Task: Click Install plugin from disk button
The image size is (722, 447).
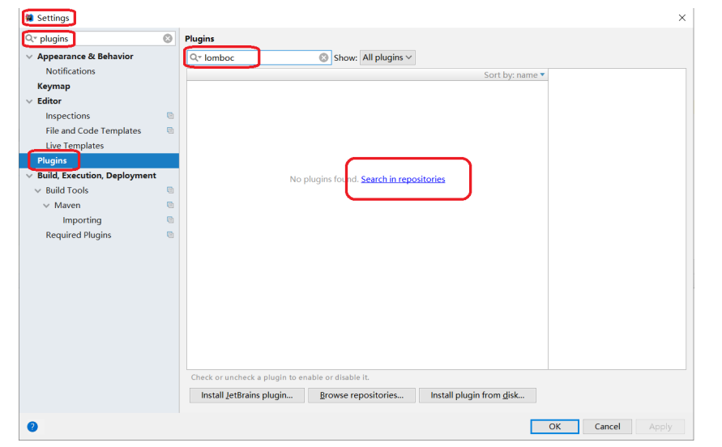Action: click(x=477, y=395)
